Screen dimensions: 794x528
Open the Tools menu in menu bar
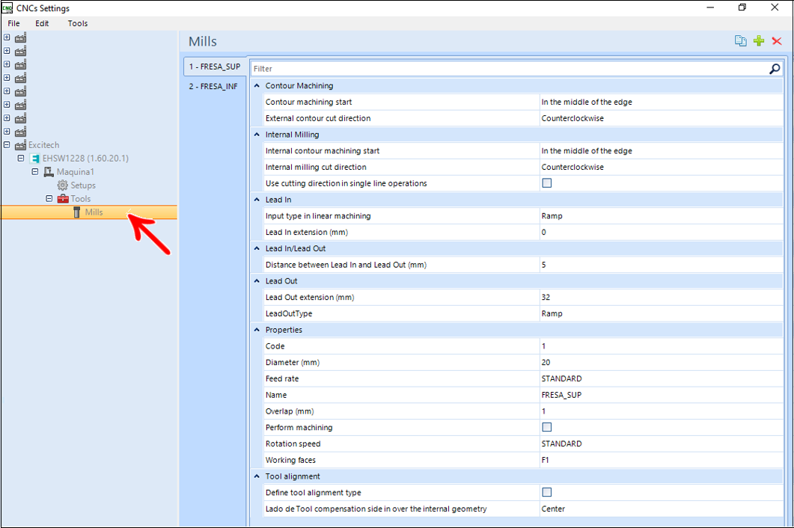(x=78, y=23)
